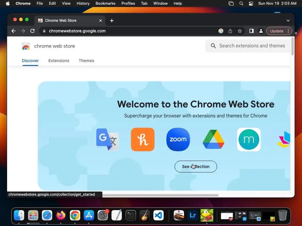Image resolution: width=302 pixels, height=226 pixels.
Task: Open the File menu
Action: [x=40, y=4]
